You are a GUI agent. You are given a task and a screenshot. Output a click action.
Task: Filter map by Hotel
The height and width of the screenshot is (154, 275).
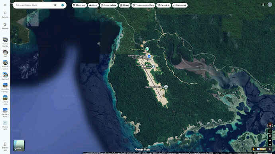[x=93, y=5]
